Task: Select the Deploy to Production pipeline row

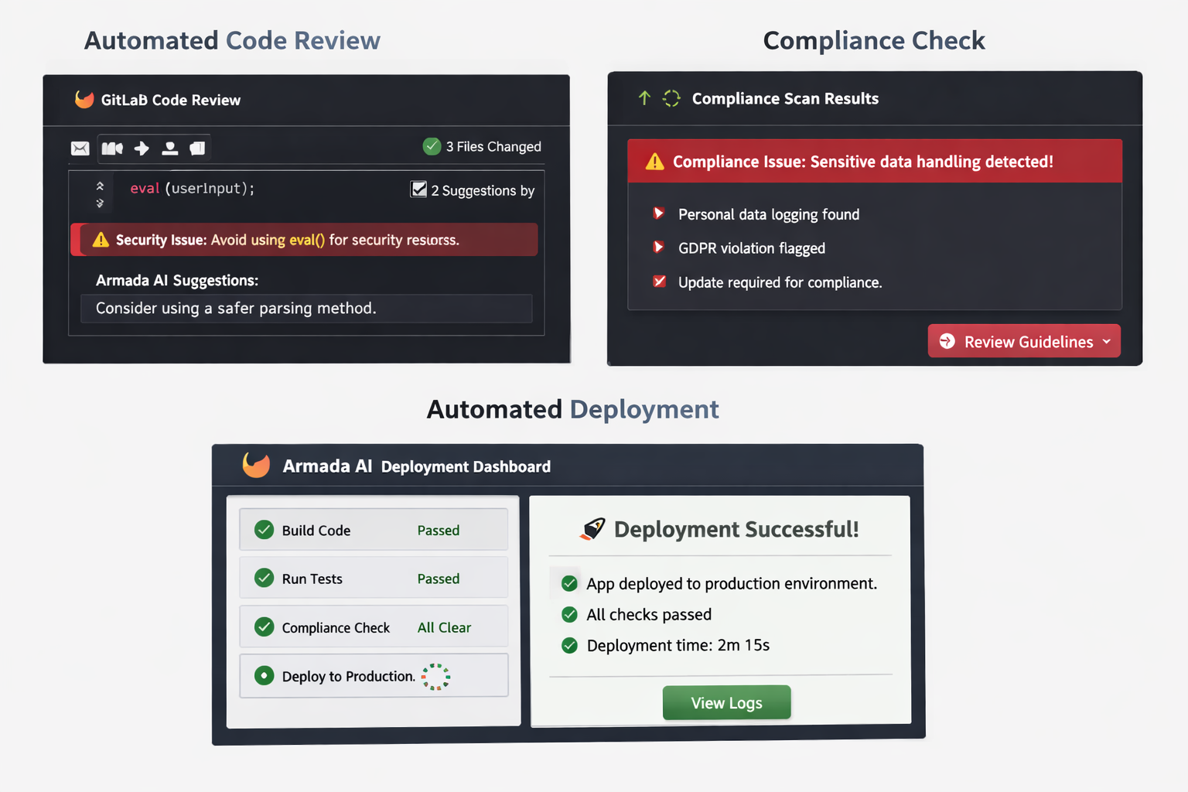Action: click(x=374, y=675)
